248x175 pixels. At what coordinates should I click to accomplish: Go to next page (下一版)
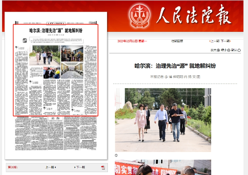(x=80, y=167)
